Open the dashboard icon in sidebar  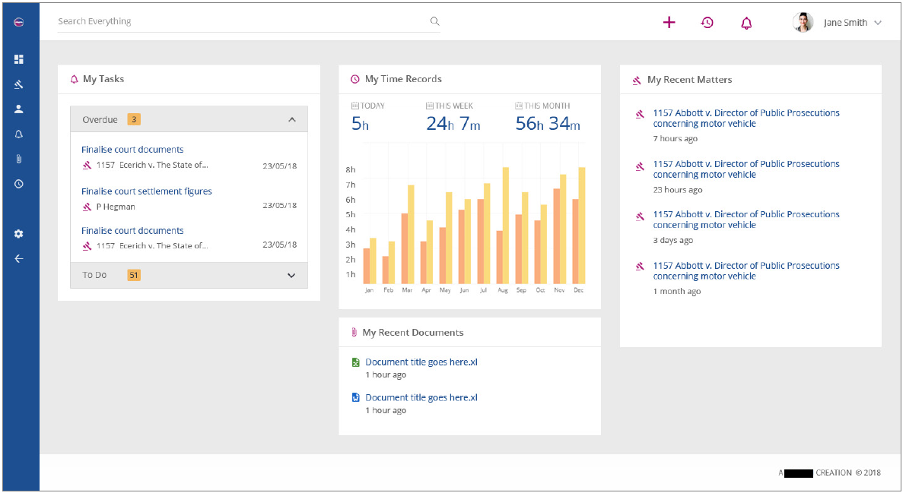[19, 59]
